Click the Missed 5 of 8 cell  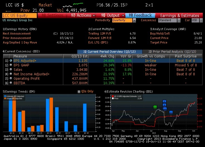186,65
